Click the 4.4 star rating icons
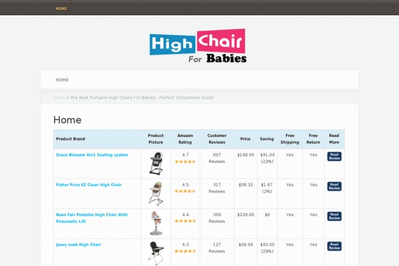The width and height of the screenshot is (399, 266). pyautogui.click(x=186, y=221)
